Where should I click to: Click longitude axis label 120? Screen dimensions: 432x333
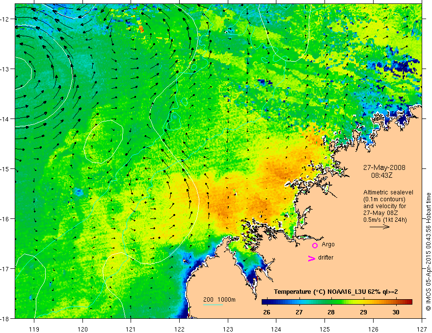82,329
